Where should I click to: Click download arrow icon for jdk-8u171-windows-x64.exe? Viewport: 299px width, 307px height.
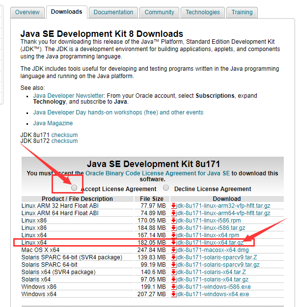pyautogui.click(x=173, y=294)
